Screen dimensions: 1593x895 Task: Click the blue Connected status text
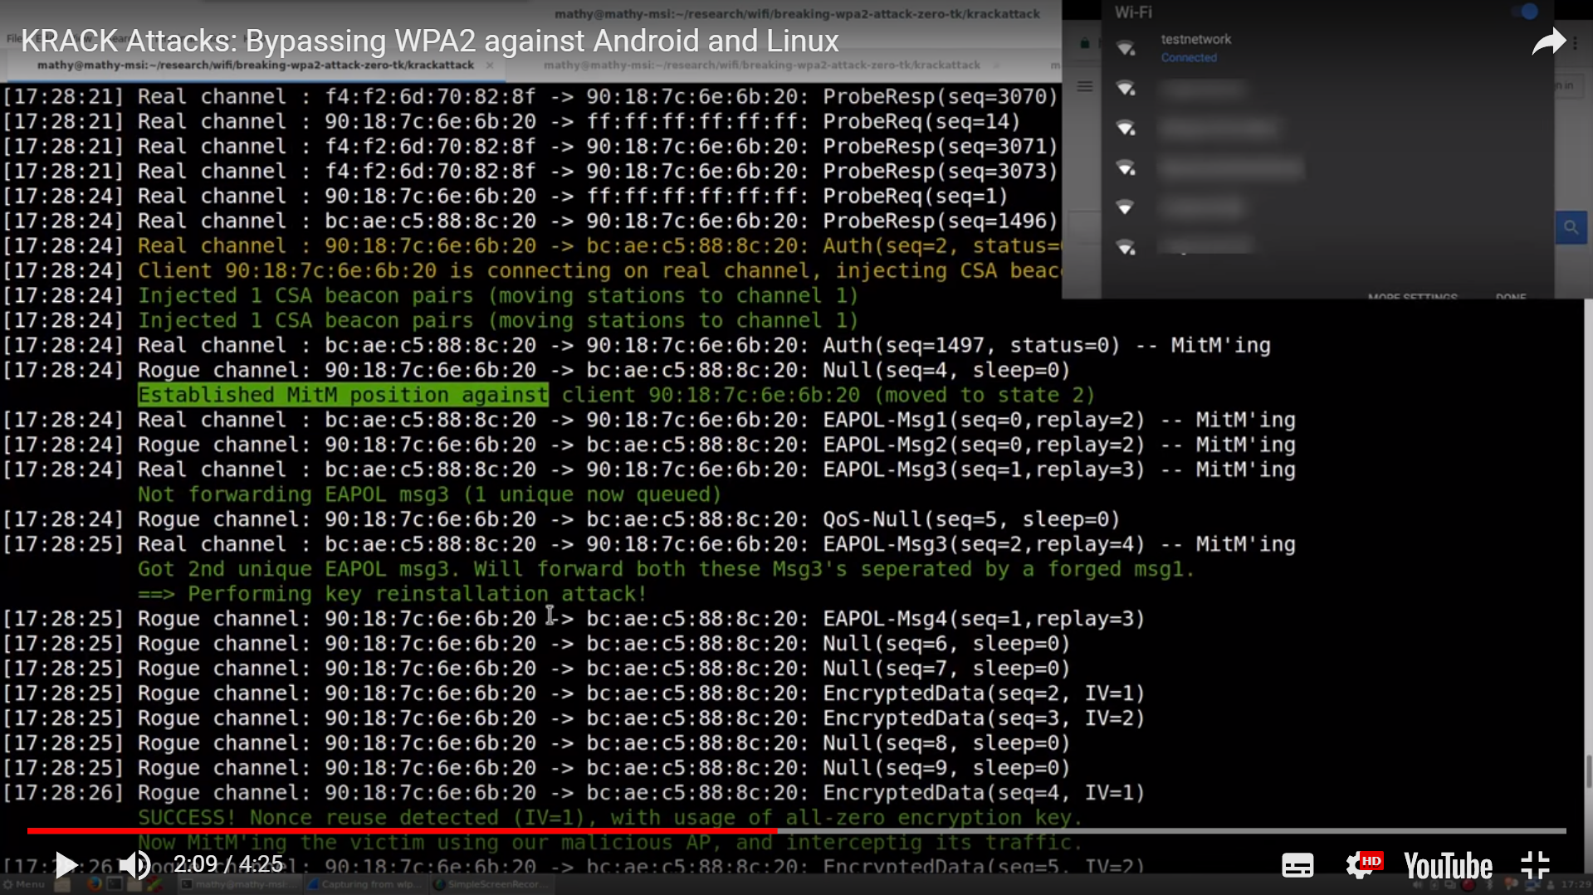[1189, 58]
